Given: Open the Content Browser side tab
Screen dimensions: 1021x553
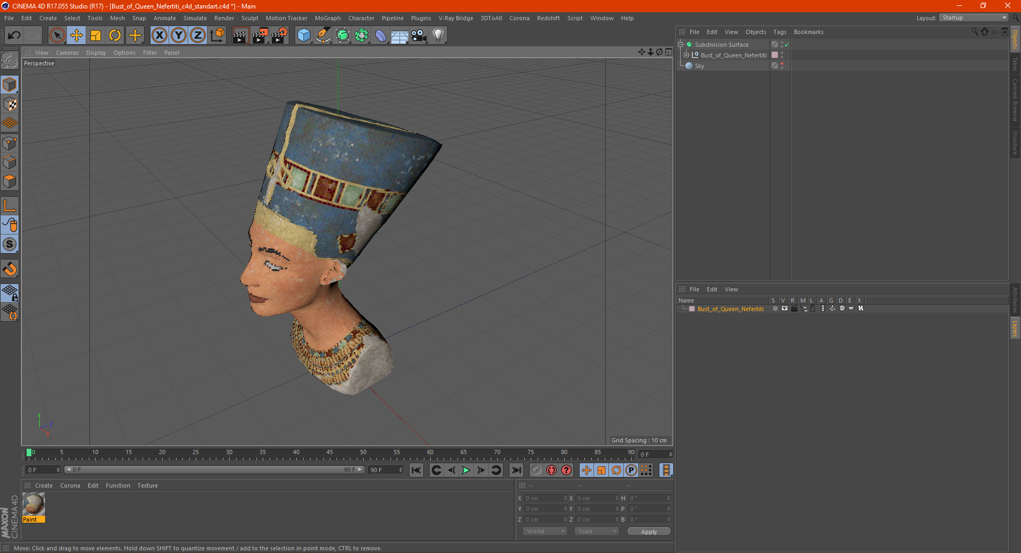Looking at the screenshot, I should [1015, 100].
